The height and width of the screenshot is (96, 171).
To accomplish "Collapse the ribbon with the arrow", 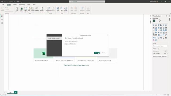I will tap(170, 13).
